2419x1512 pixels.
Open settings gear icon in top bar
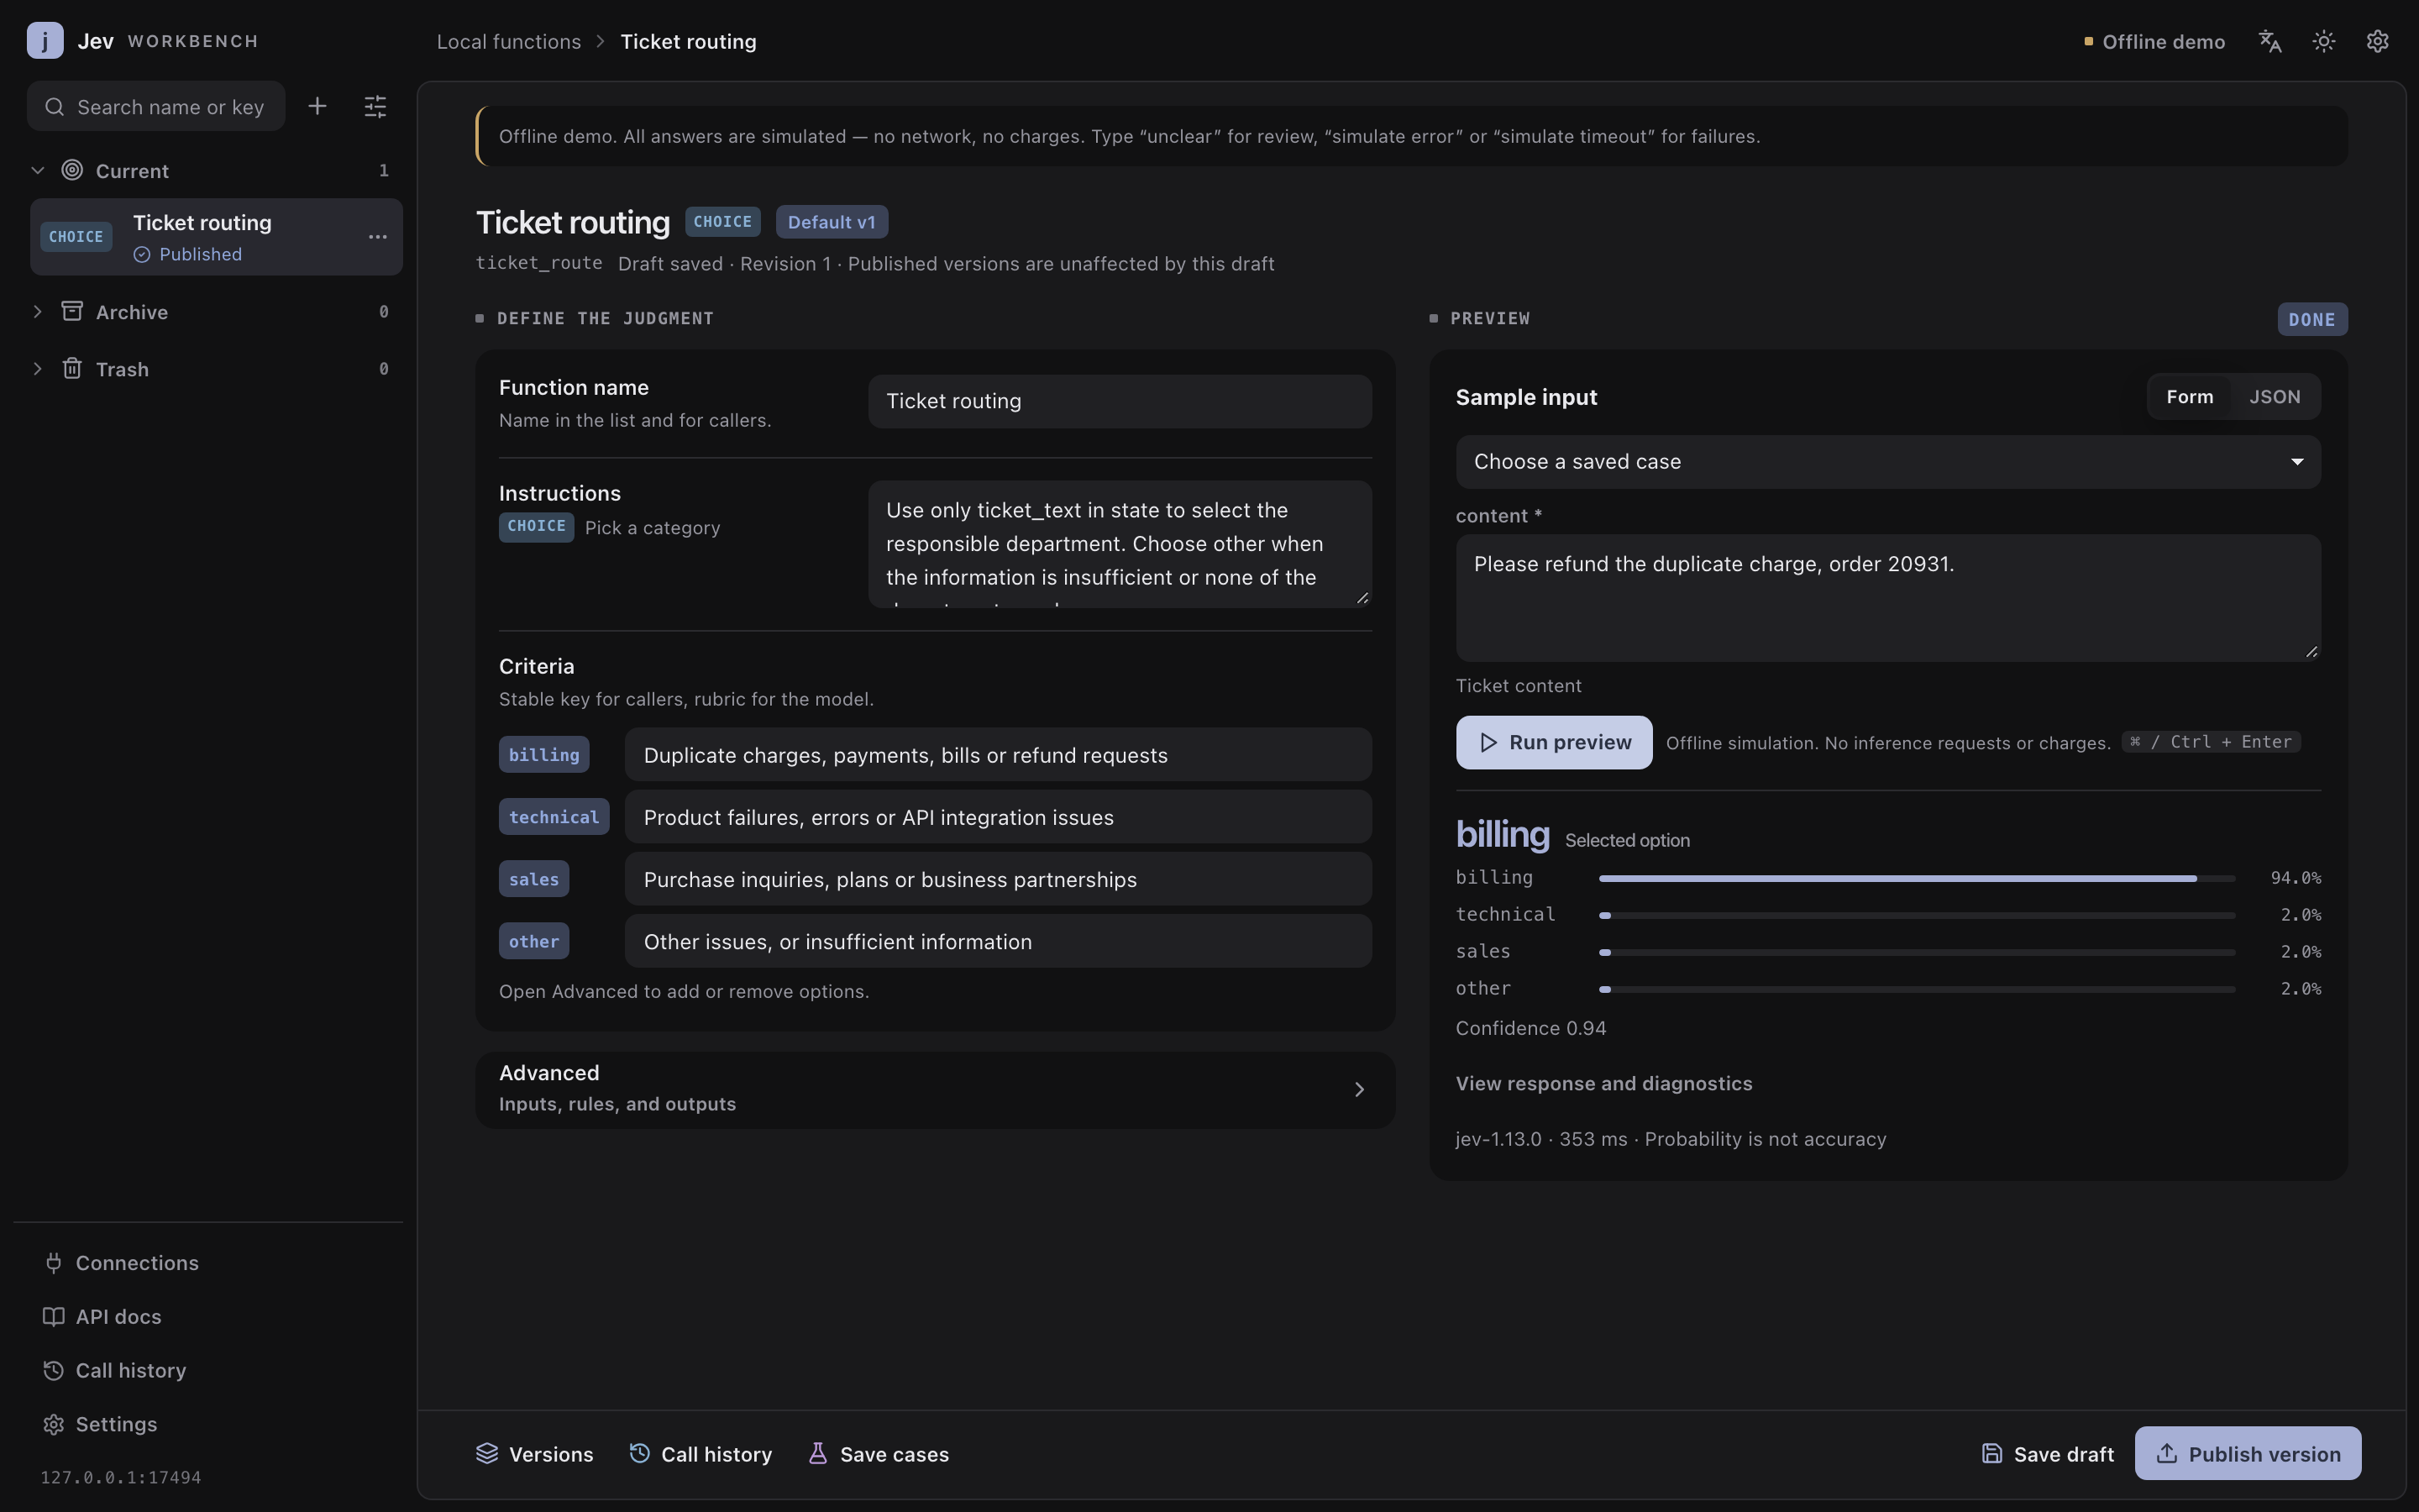pos(2378,41)
